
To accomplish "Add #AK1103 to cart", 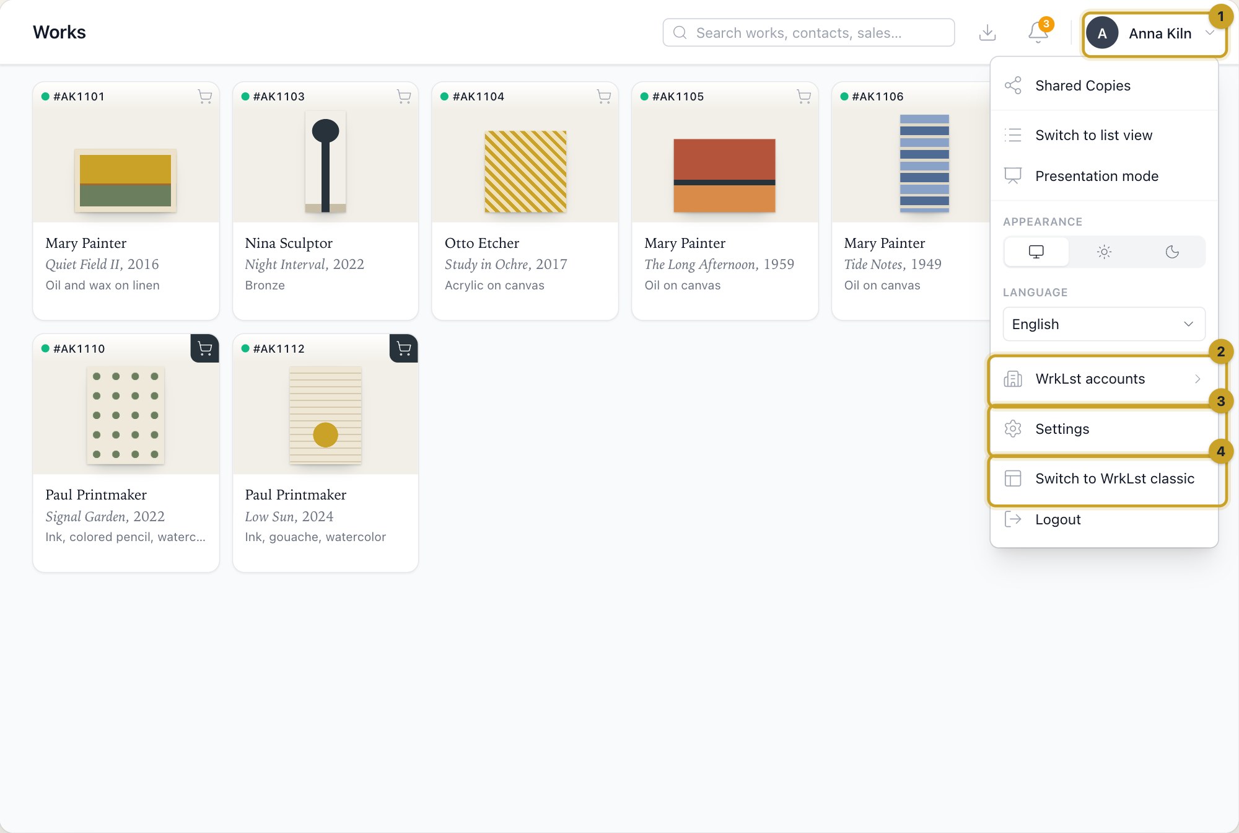I will tap(404, 96).
